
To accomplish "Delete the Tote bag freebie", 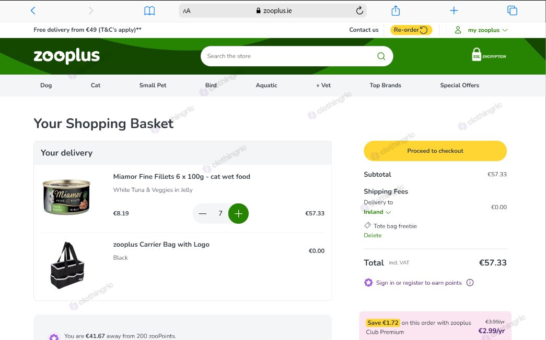I will (x=373, y=235).
